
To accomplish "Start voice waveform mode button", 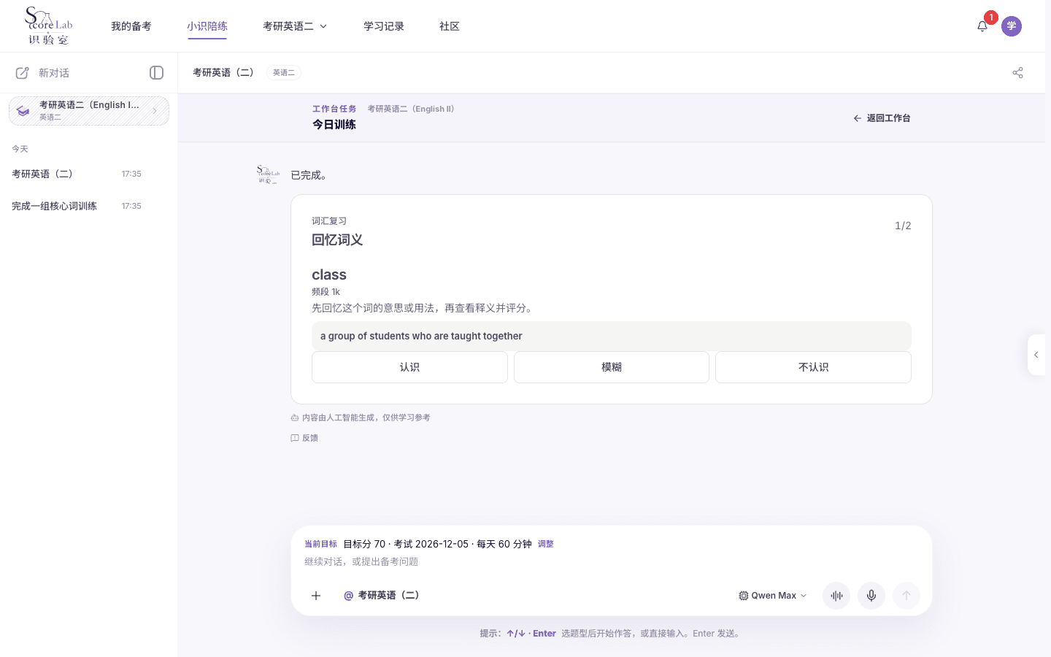I will [x=836, y=596].
